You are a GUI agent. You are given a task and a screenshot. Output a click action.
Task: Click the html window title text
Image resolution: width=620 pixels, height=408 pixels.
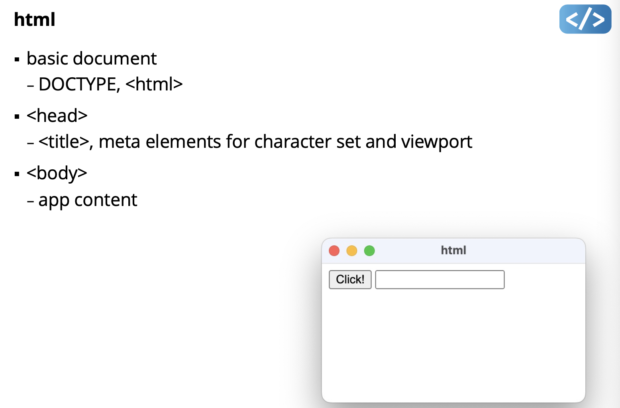[453, 250]
